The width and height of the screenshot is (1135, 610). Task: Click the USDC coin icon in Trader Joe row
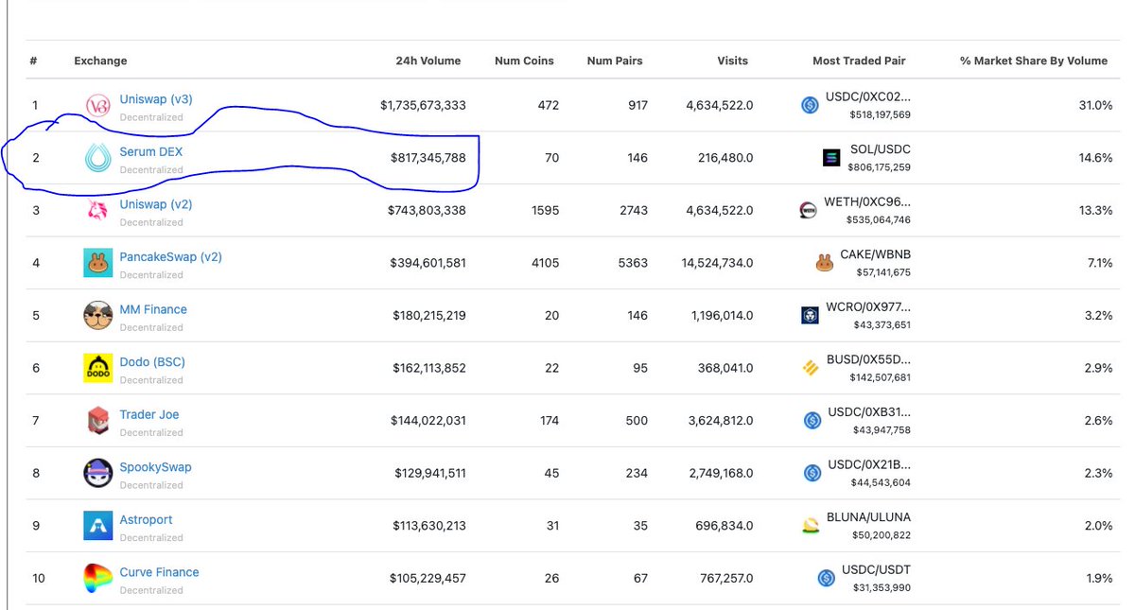[x=811, y=421]
